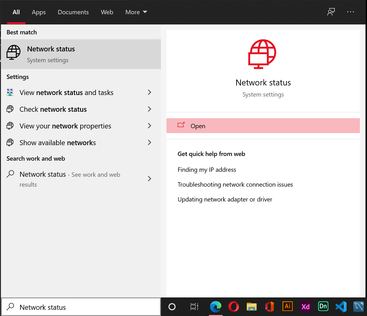Click Troubleshooting network connection issues
367x316 pixels.
(235, 184)
